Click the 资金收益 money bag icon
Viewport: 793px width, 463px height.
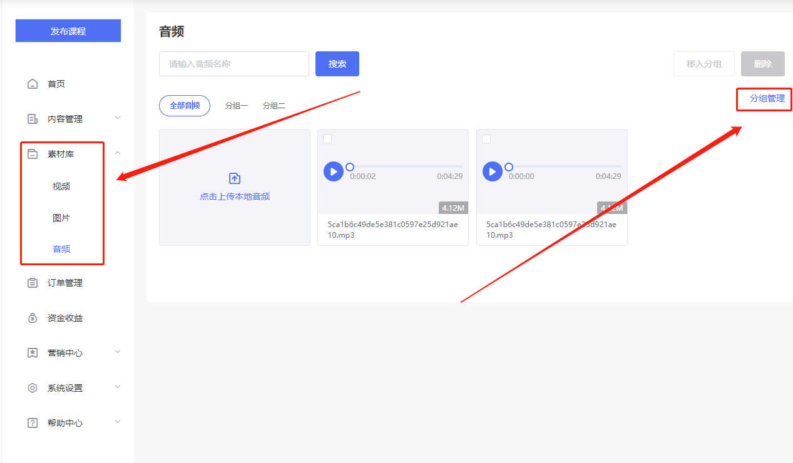[33, 318]
